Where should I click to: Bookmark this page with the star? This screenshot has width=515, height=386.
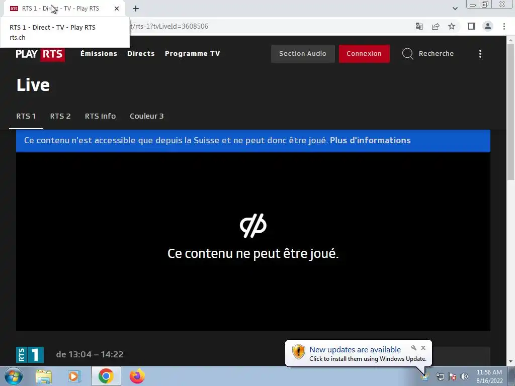coord(452,26)
